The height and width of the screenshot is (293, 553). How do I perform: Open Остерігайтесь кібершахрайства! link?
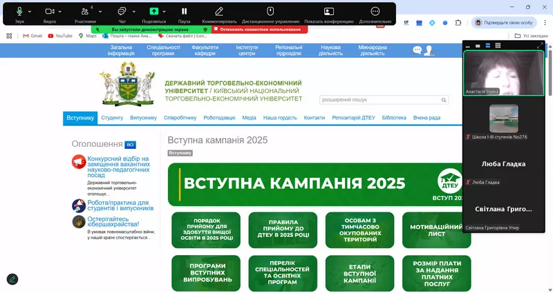113,221
